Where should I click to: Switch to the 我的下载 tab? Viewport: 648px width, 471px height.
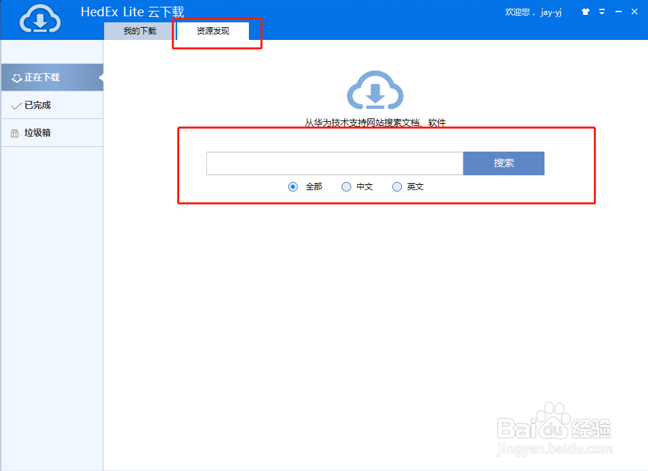click(x=140, y=31)
